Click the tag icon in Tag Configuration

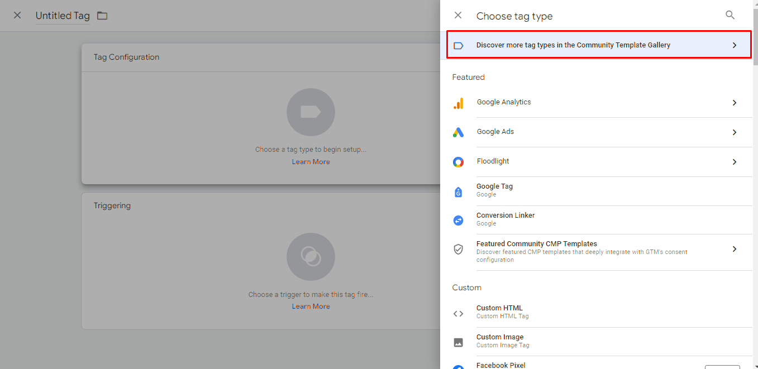click(x=311, y=112)
